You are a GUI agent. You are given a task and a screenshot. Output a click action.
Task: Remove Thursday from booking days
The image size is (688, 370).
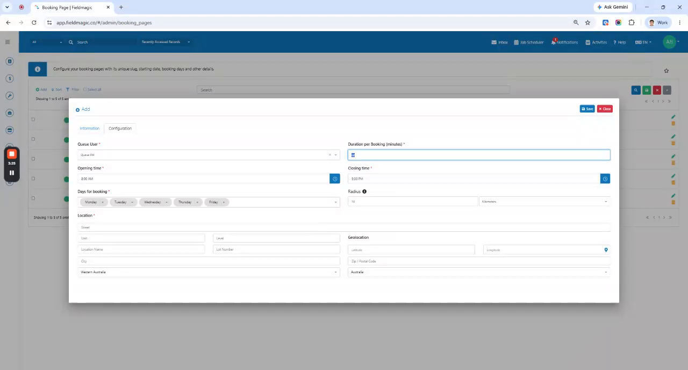pos(197,202)
